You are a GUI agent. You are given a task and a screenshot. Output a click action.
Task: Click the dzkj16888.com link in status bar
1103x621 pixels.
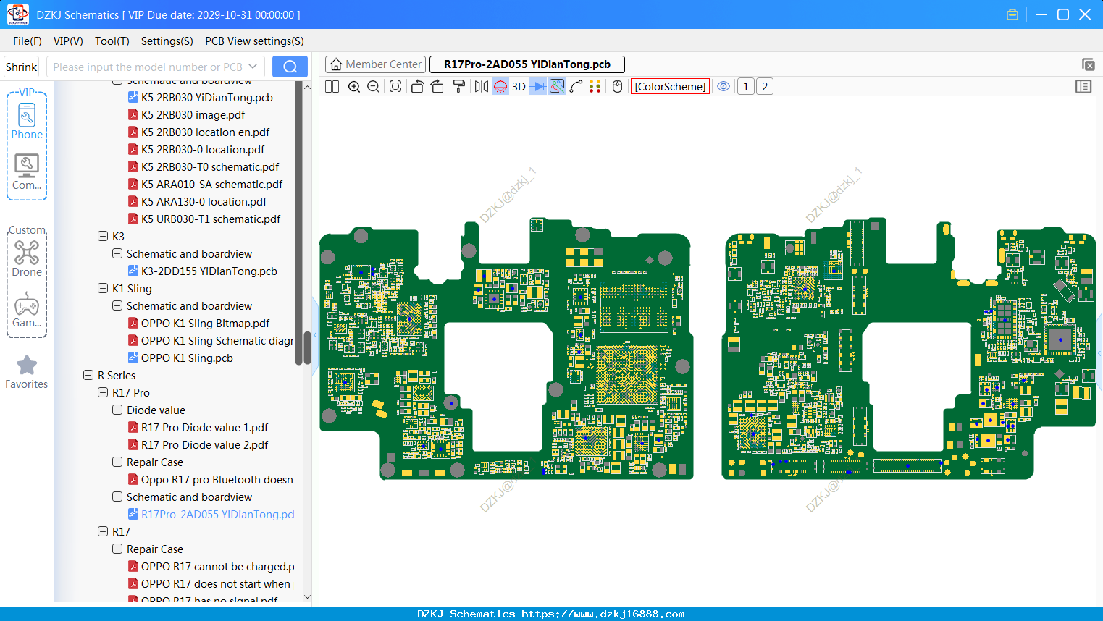point(603,614)
